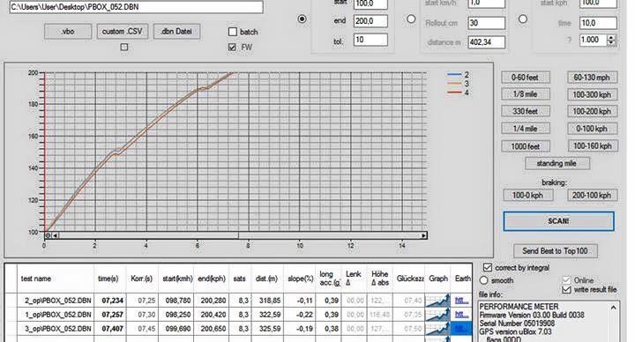Uncheck the FW checkbox
Image resolution: width=635 pixels, height=342 pixels.
[x=233, y=48]
